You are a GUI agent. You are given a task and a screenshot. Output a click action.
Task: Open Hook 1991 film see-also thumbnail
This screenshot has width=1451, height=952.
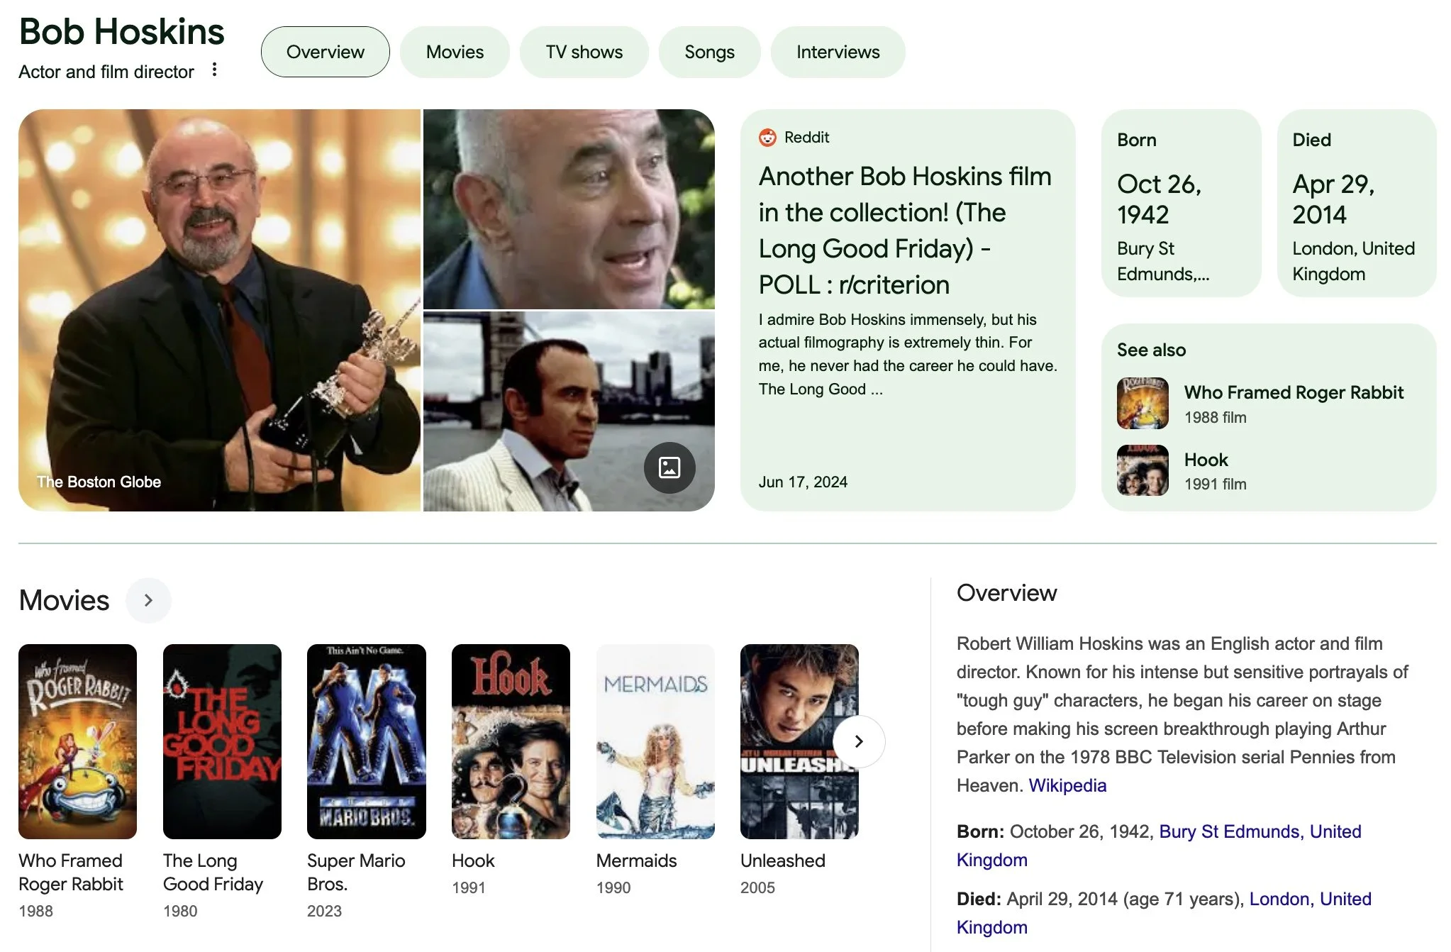(x=1142, y=470)
